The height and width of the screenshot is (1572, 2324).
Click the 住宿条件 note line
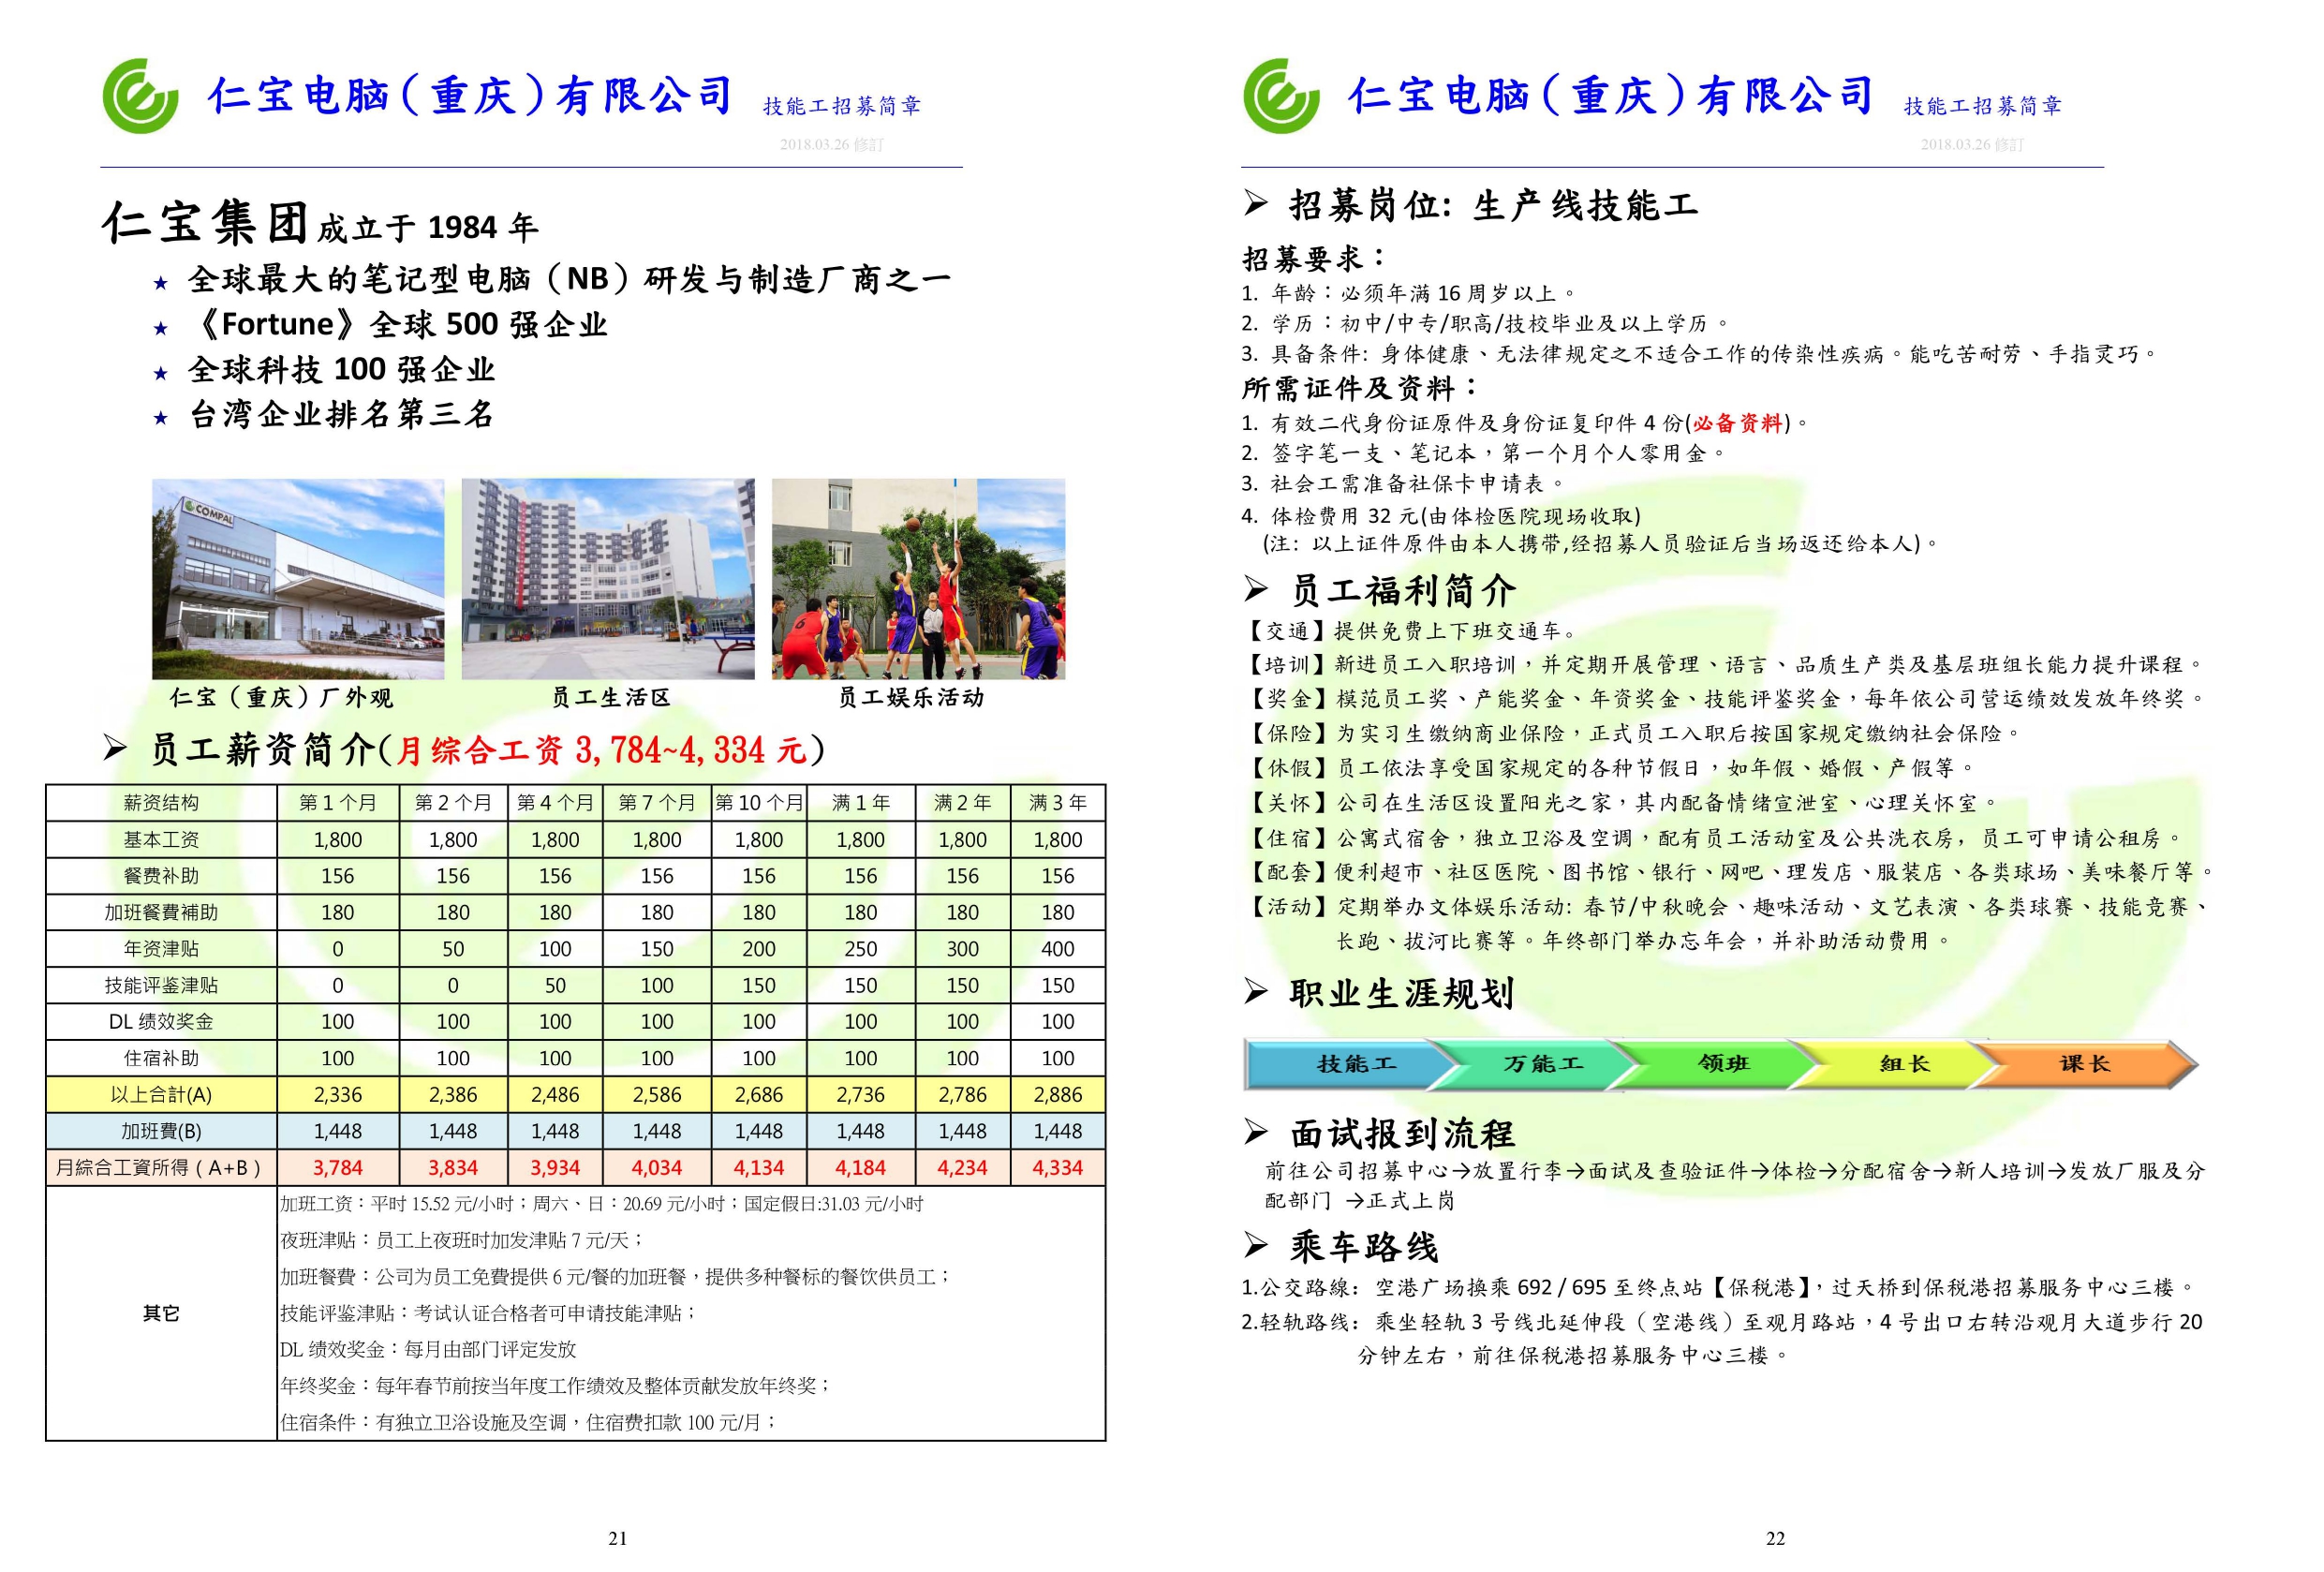[x=528, y=1423]
